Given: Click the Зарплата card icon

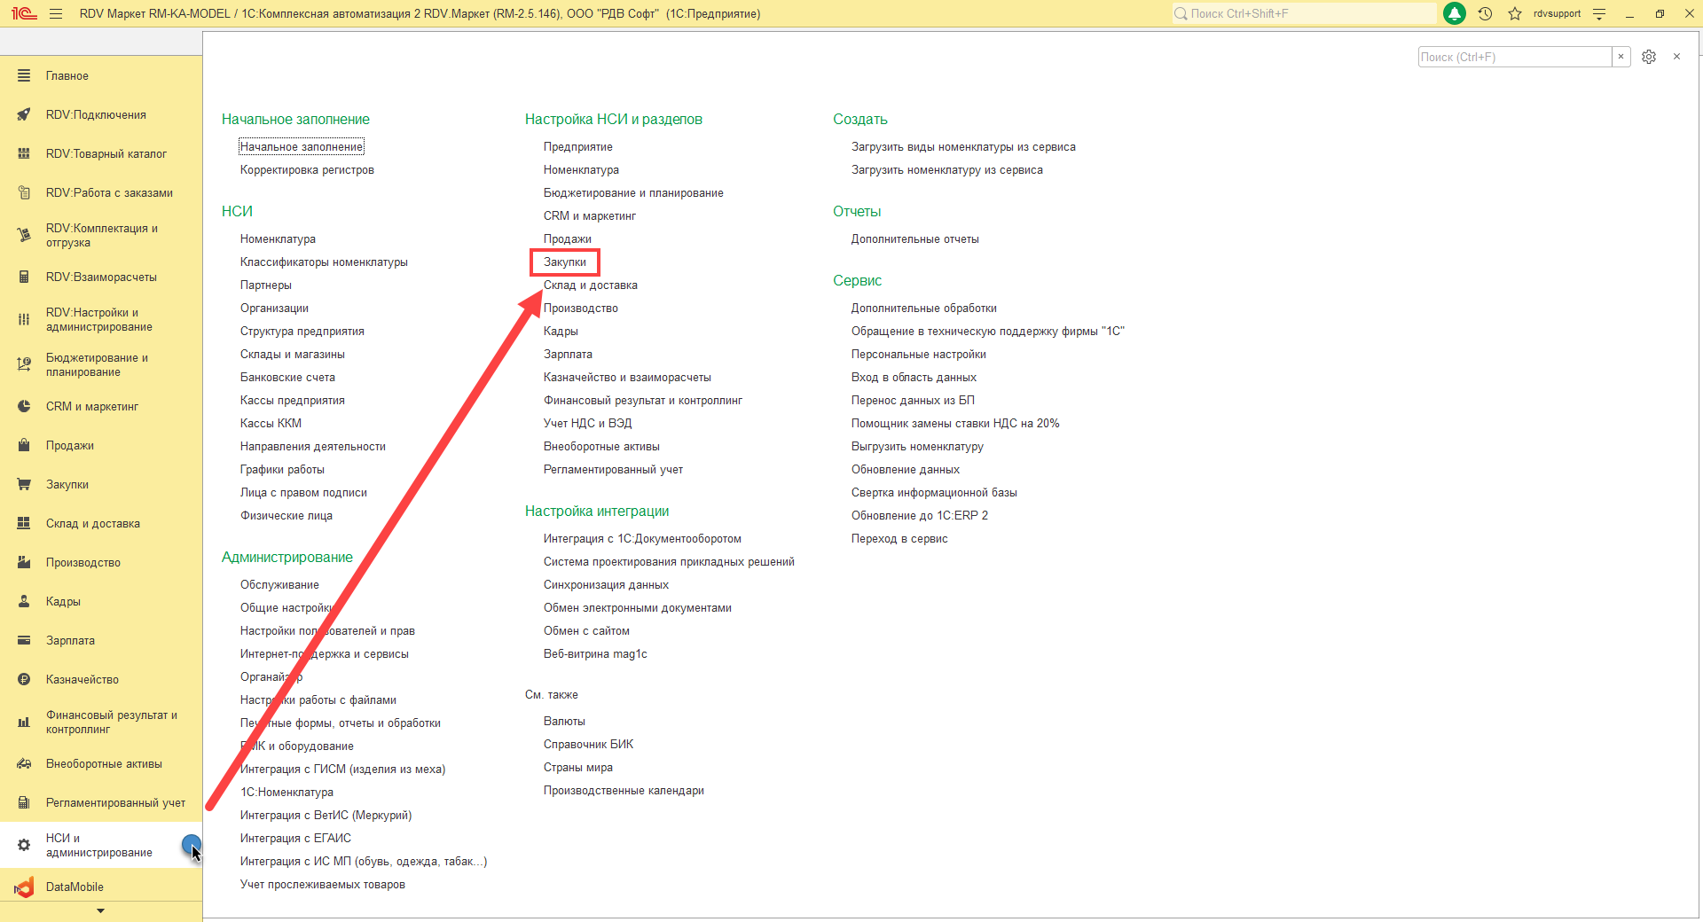Looking at the screenshot, I should [x=24, y=641].
